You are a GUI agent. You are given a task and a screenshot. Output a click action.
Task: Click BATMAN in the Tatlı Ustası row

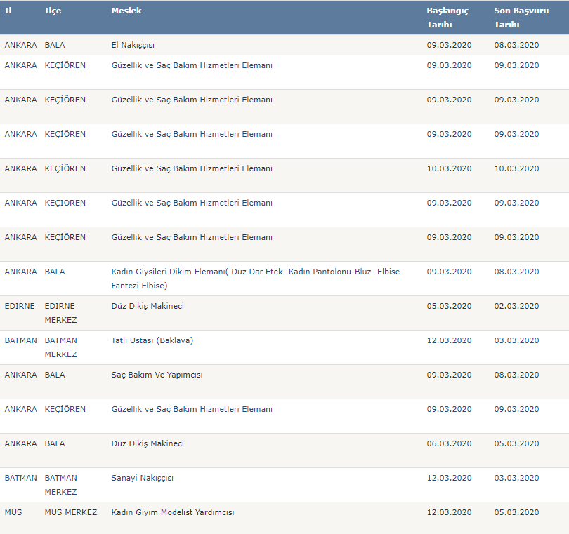[20, 340]
